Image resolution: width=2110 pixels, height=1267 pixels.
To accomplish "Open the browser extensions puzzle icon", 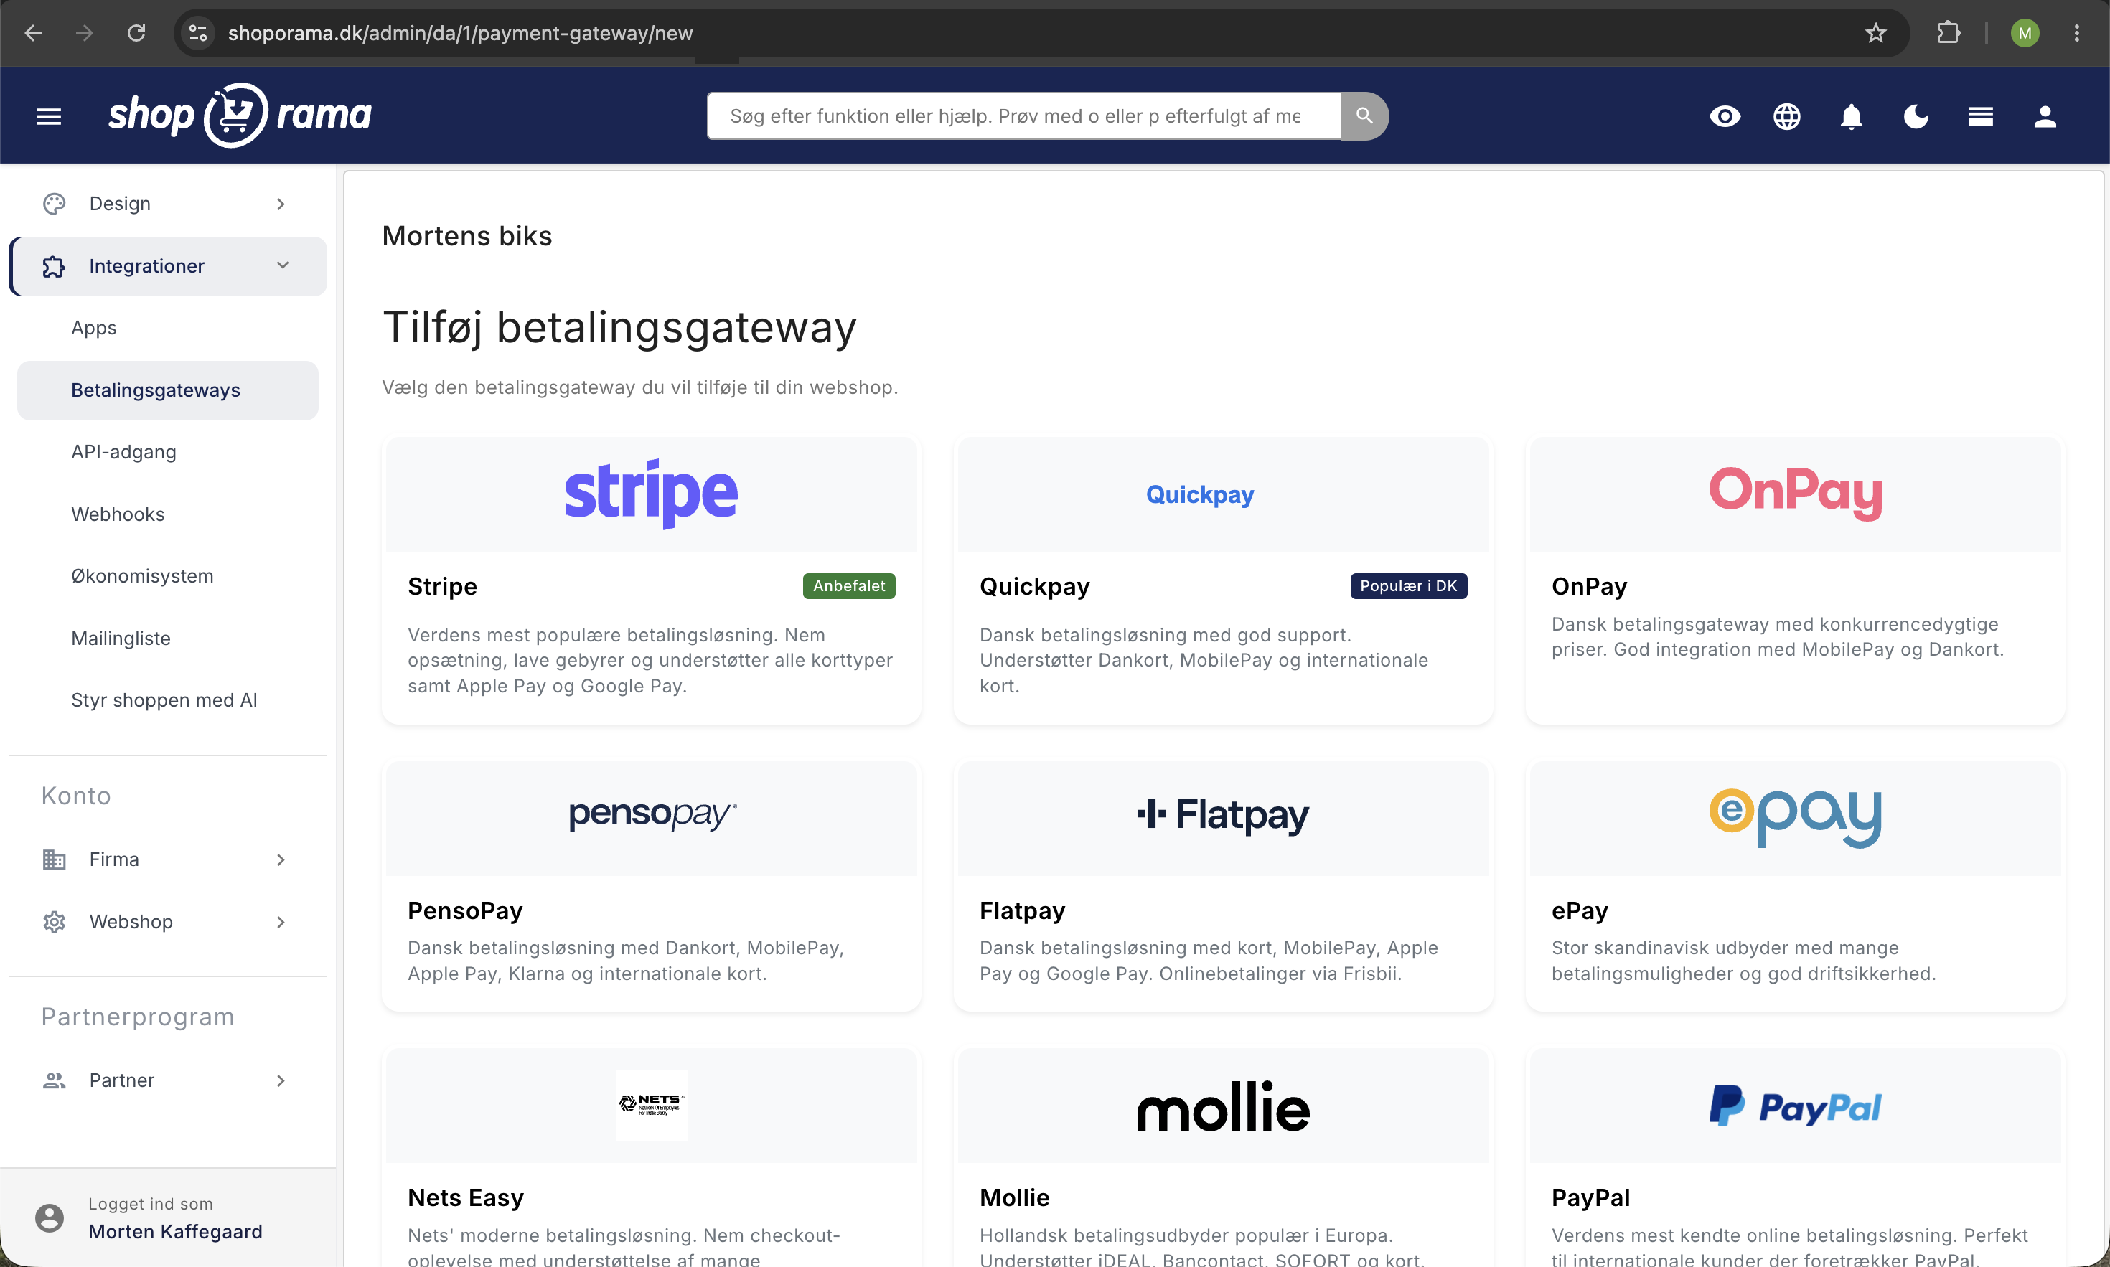I will (1948, 33).
